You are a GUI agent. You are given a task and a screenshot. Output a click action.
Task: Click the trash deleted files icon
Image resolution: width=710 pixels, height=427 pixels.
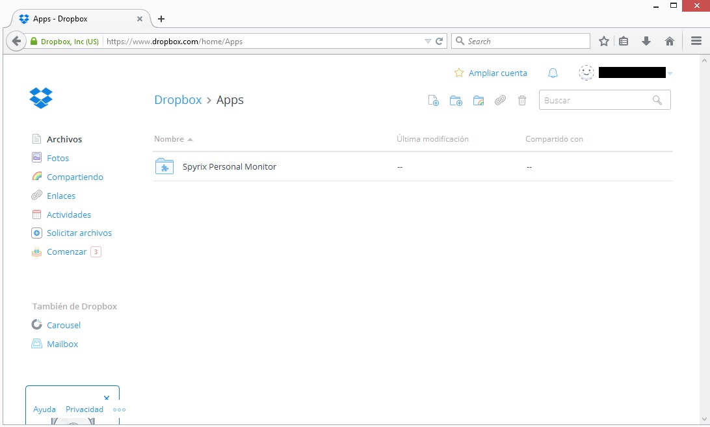(x=522, y=101)
